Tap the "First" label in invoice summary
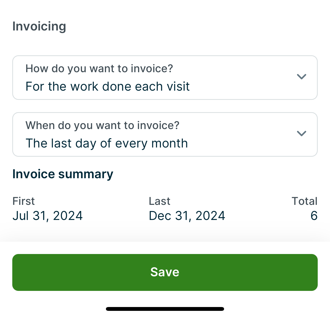 pos(24,201)
